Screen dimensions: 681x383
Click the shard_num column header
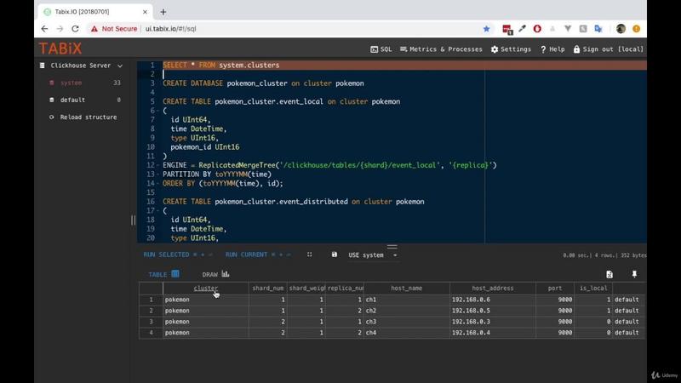point(267,289)
